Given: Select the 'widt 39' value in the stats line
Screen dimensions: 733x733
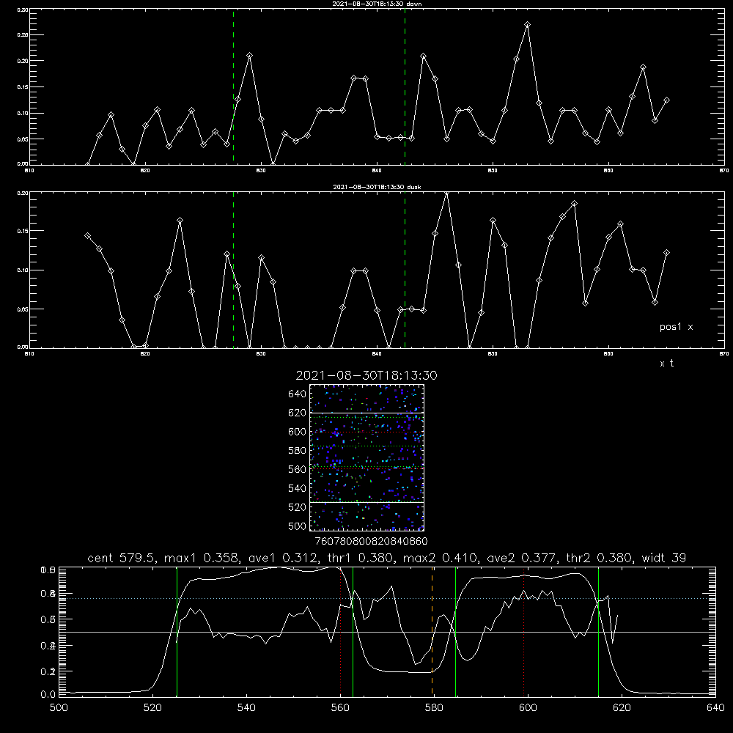Looking at the screenshot, I should (x=664, y=558).
